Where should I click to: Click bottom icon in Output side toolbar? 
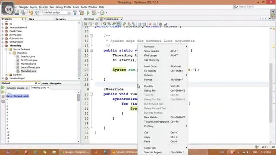pos(3,101)
